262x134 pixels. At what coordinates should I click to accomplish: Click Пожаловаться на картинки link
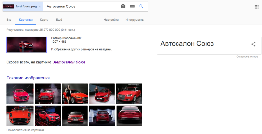click(x=25, y=130)
